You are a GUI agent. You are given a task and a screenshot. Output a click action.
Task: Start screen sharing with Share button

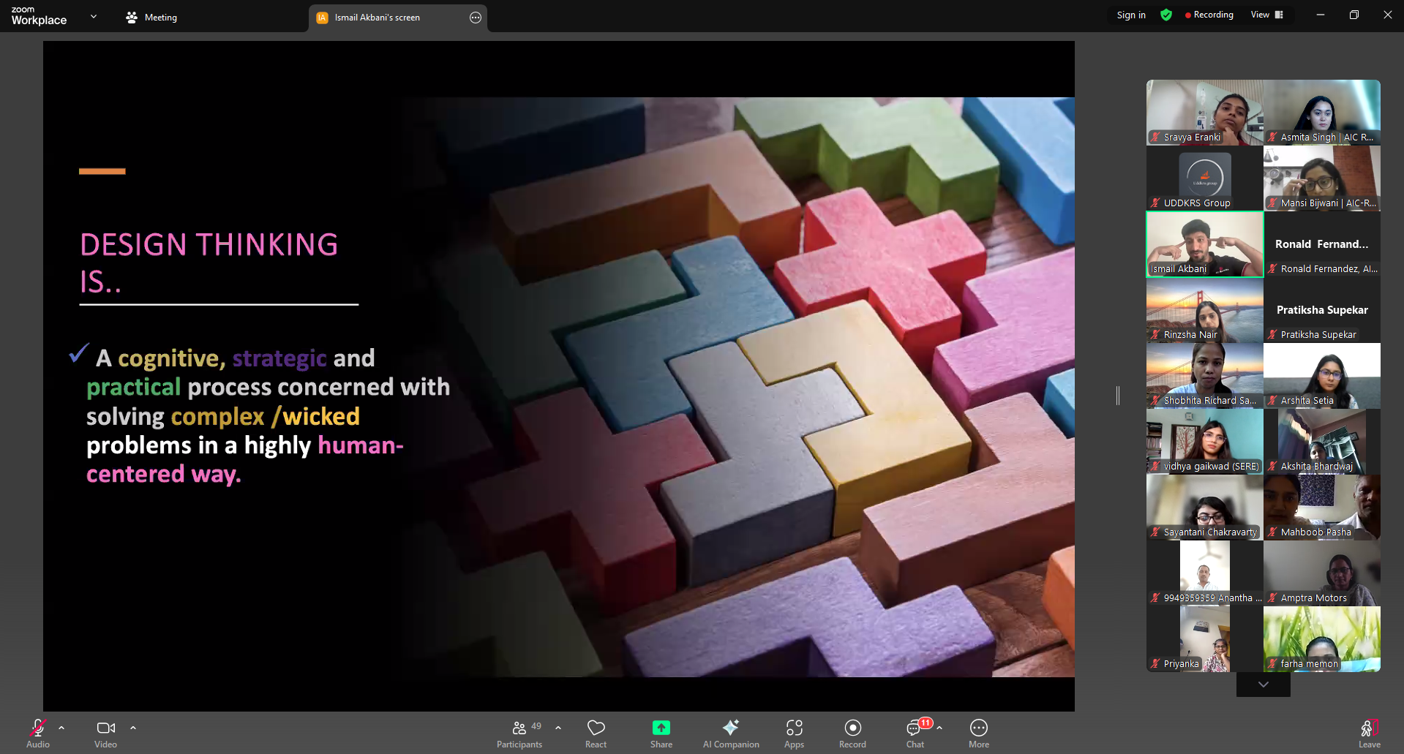pyautogui.click(x=661, y=734)
